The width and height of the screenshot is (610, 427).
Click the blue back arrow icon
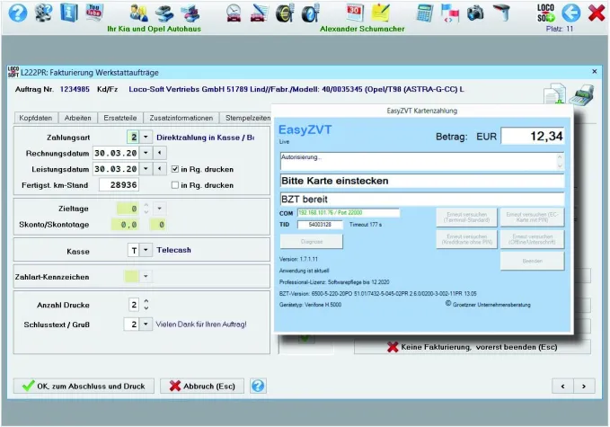click(x=571, y=13)
